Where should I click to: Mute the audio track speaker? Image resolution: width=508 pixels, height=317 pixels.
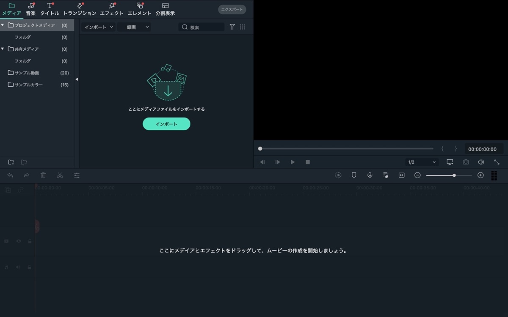click(x=18, y=267)
